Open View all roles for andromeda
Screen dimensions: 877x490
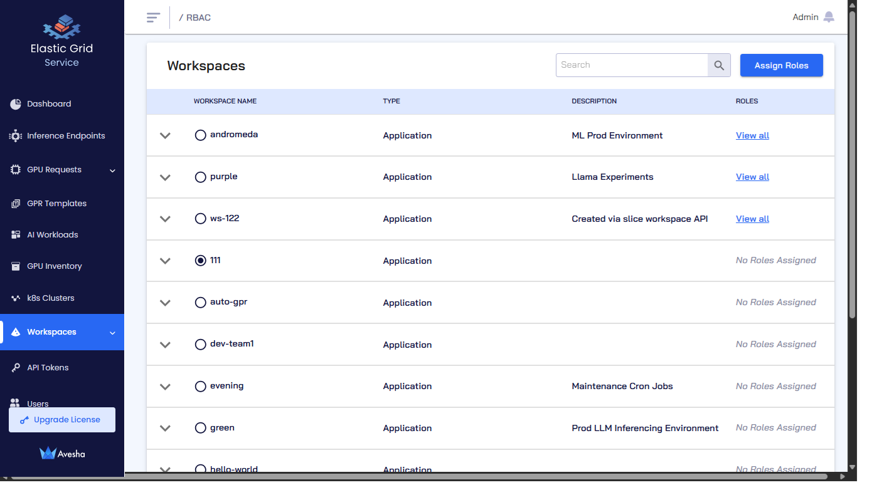(x=752, y=135)
